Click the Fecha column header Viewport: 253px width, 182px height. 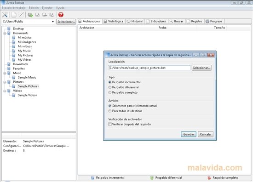click(177, 28)
